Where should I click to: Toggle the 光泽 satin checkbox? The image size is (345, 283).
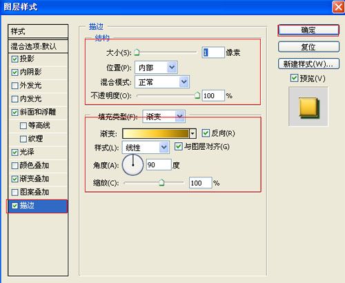point(14,153)
